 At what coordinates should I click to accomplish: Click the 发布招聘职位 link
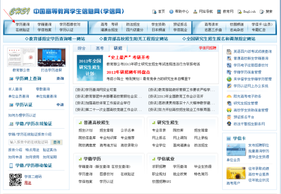tap(259, 145)
